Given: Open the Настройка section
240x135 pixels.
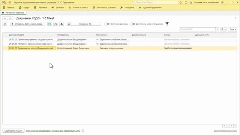Looking at the screenshot, I should click(x=127, y=7).
